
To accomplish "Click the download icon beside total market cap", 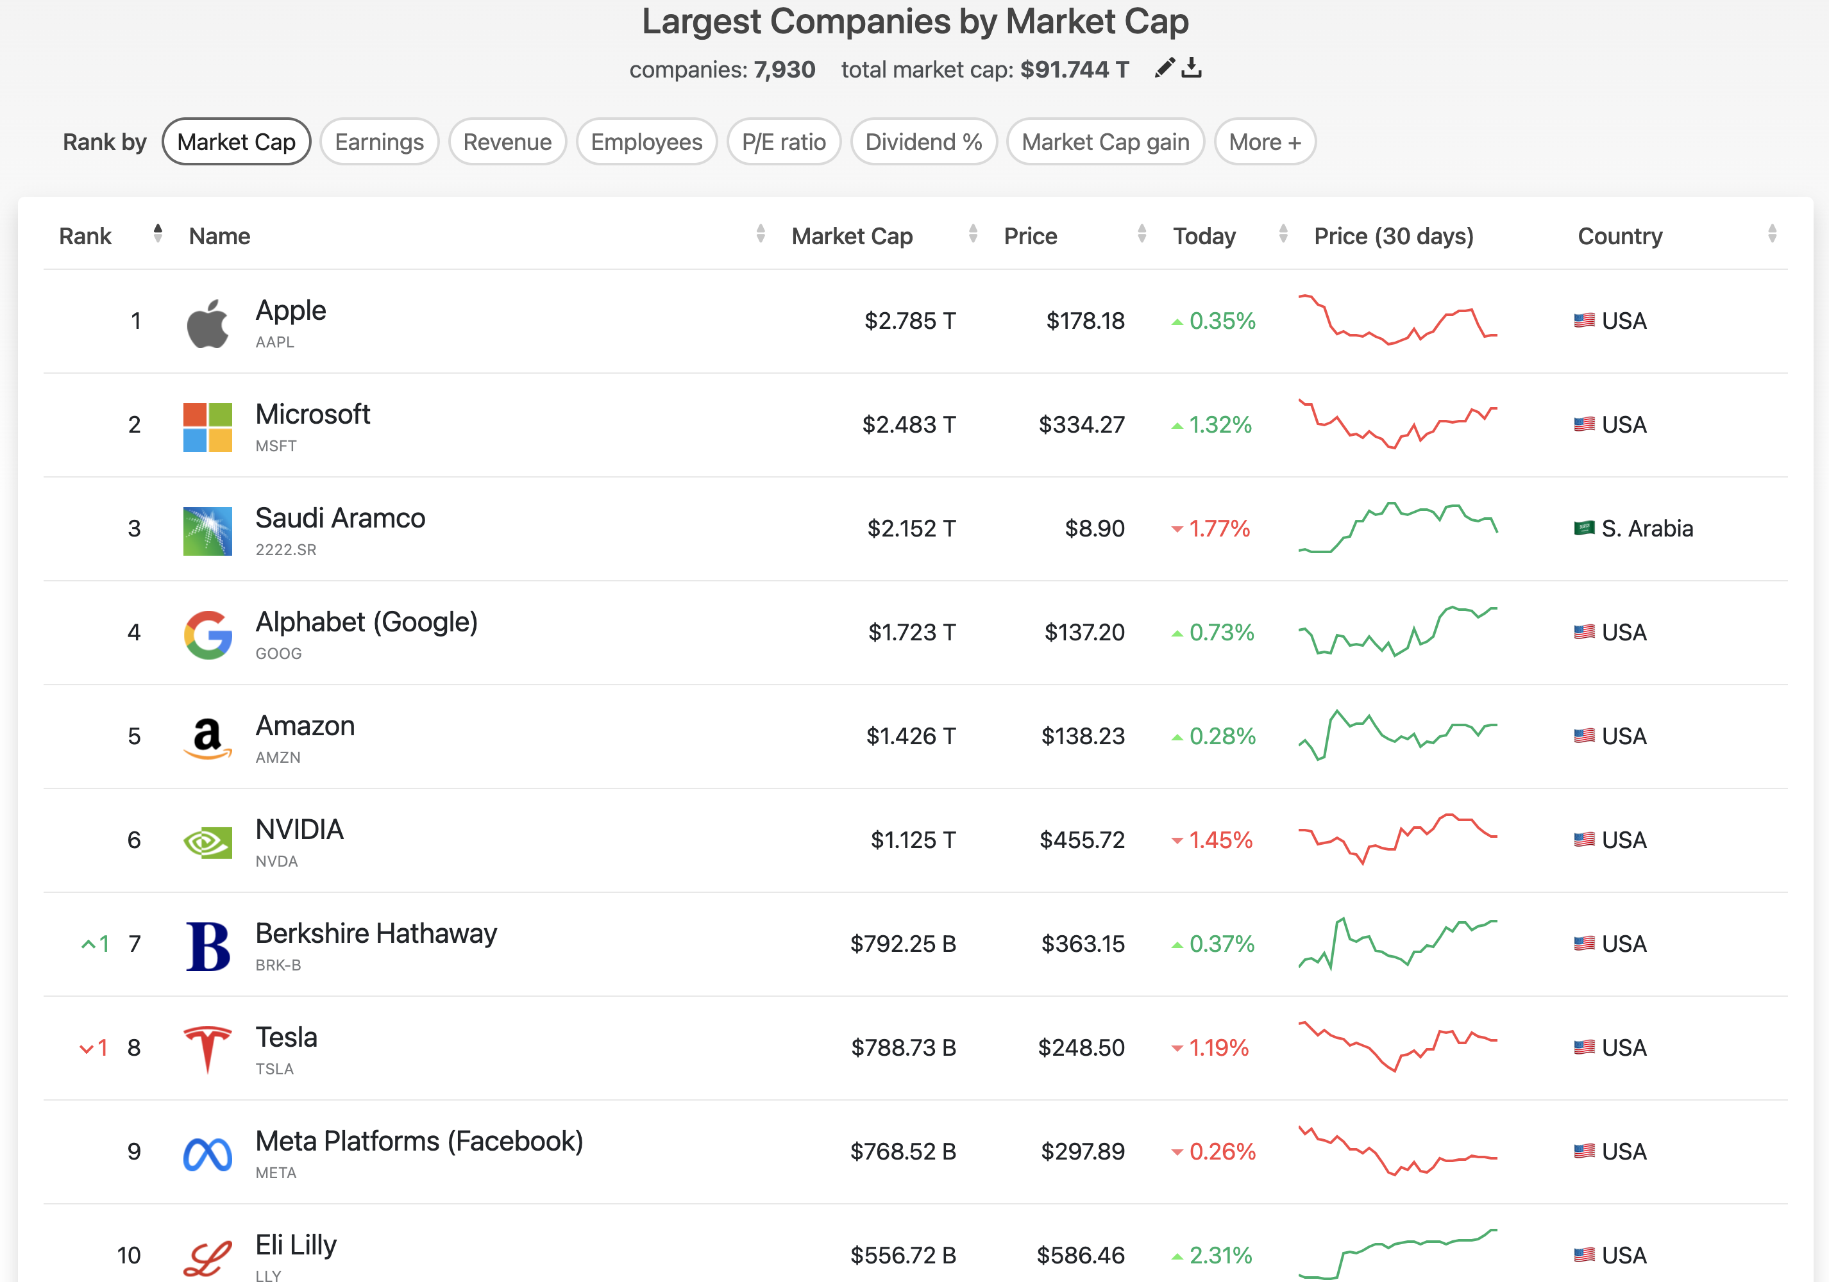I will coord(1191,68).
